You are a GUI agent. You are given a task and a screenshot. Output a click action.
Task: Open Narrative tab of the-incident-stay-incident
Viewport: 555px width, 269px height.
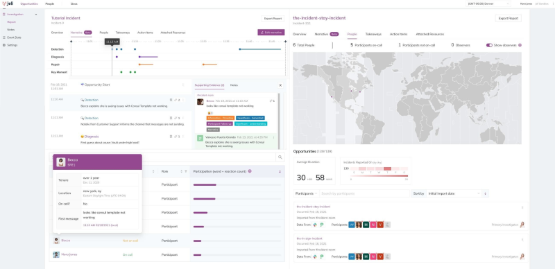coord(326,35)
